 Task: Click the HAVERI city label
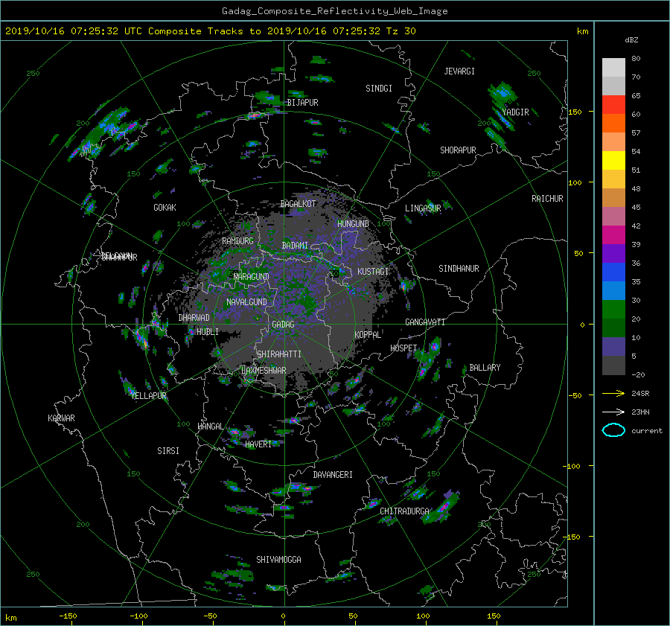(x=258, y=444)
